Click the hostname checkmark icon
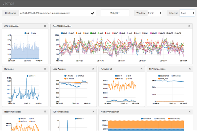Image resolution: width=197 pixels, height=131 pixels. [x=92, y=13]
